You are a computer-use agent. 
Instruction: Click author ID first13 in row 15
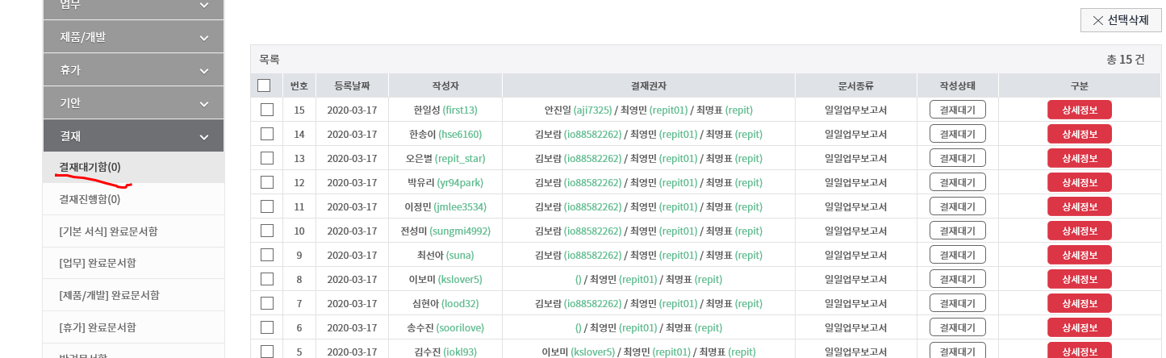[x=460, y=110]
